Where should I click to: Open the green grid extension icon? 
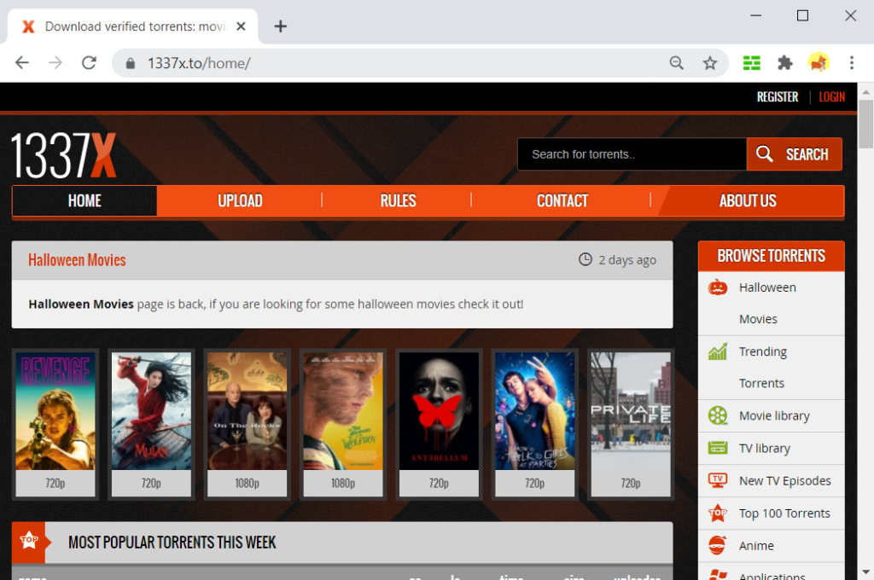[751, 63]
